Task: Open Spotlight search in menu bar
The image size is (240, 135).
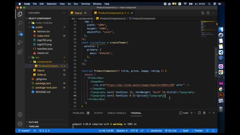Action: (209, 4)
